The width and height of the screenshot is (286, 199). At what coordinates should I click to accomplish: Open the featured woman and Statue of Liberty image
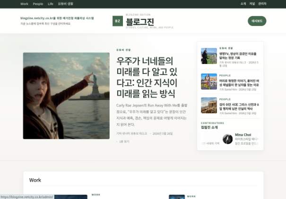[66, 96]
